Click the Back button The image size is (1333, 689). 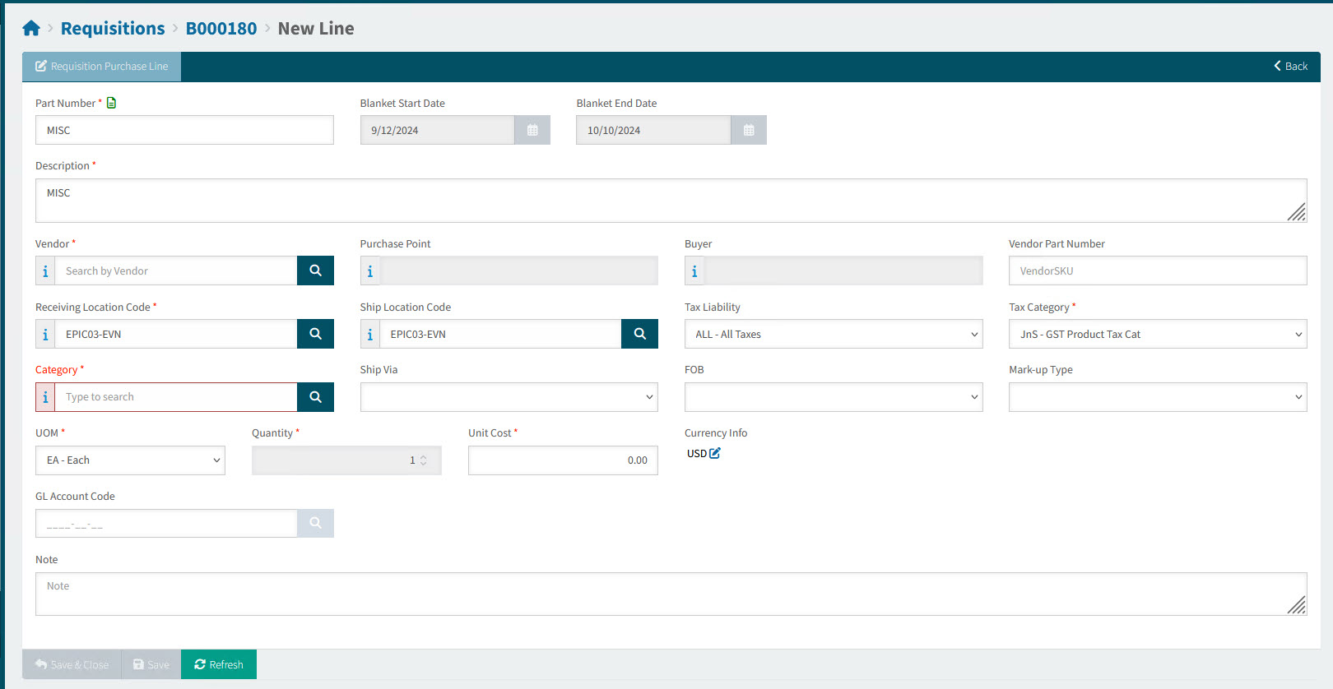(x=1290, y=67)
